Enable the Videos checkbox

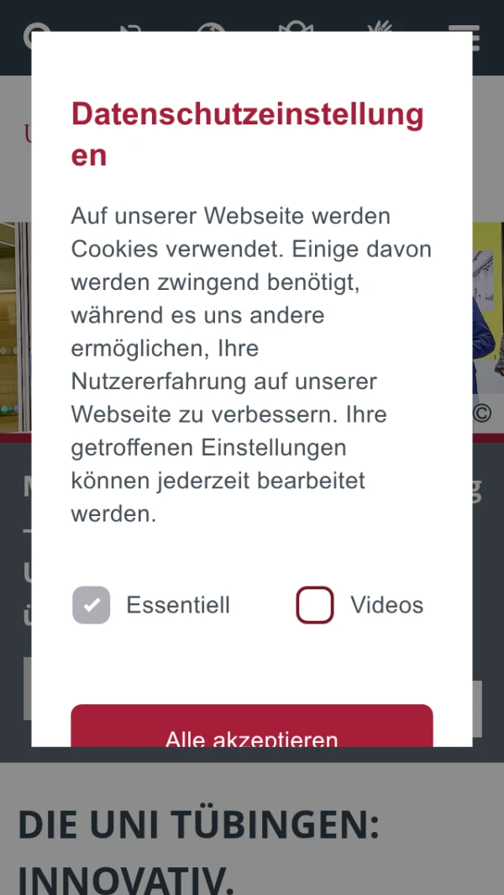coord(314,605)
